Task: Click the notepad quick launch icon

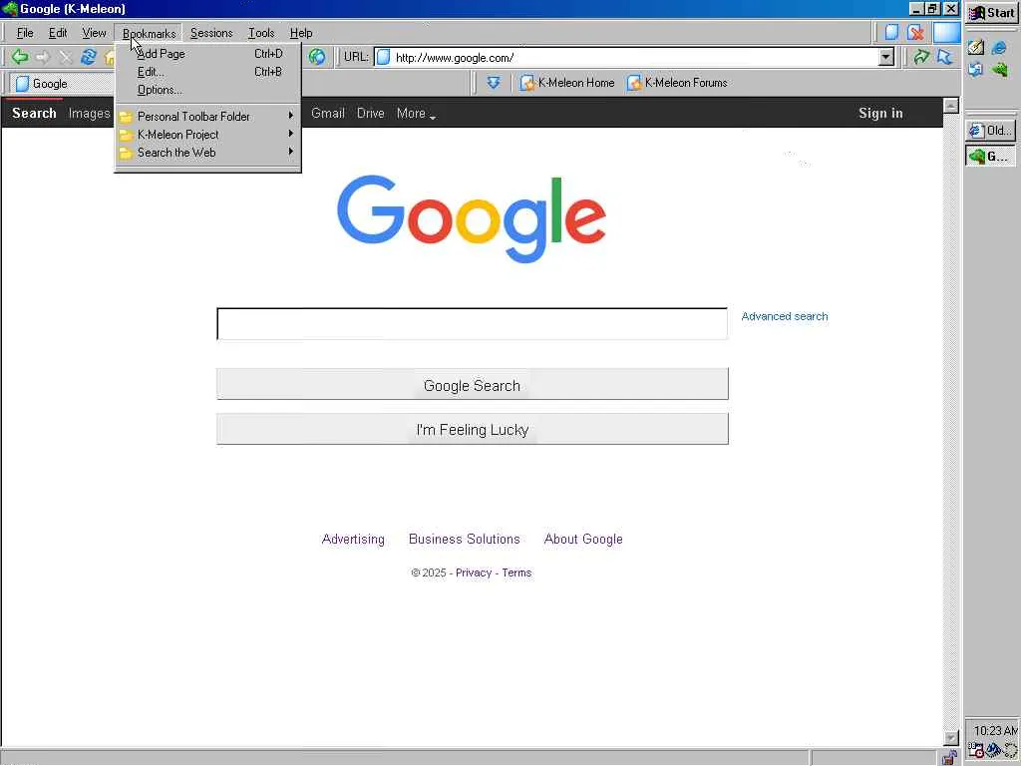Action: [975, 48]
